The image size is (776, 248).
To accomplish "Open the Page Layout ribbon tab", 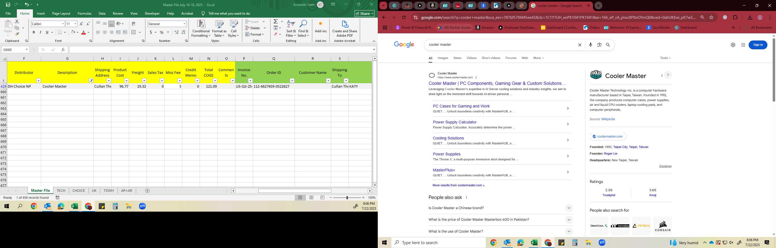I will pos(61,14).
